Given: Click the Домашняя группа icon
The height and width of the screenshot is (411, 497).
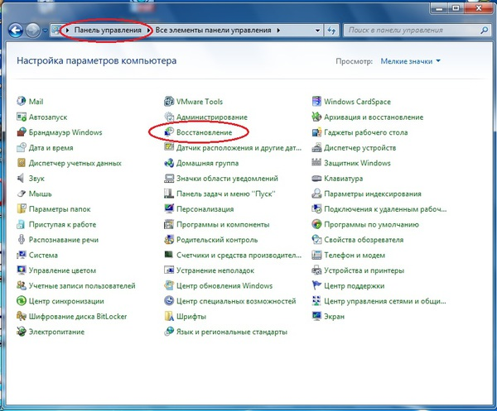Looking at the screenshot, I should click(x=169, y=163).
